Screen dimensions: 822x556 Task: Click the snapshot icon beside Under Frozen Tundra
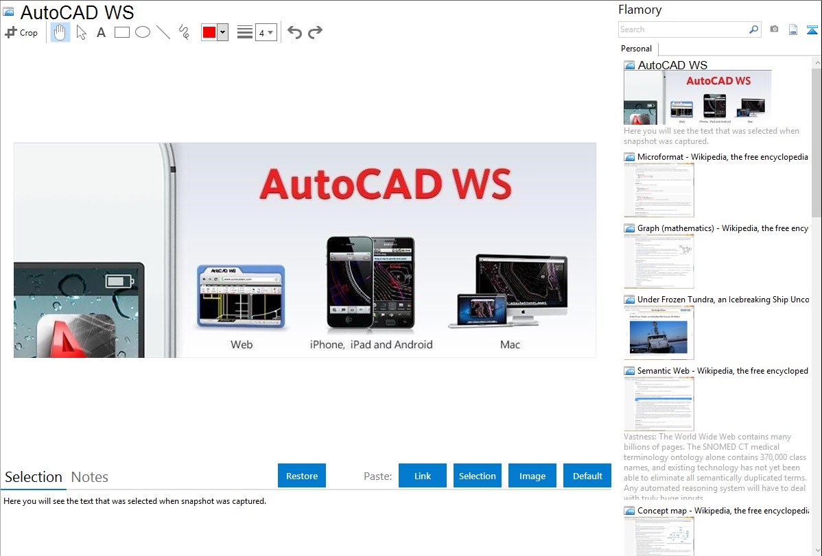pyautogui.click(x=629, y=299)
